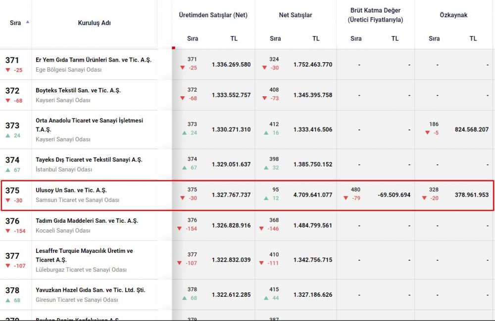Click the value 1.342.756.715
The image size is (495, 321).
coord(313,260)
